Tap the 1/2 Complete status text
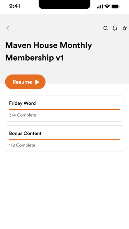 point(22,145)
